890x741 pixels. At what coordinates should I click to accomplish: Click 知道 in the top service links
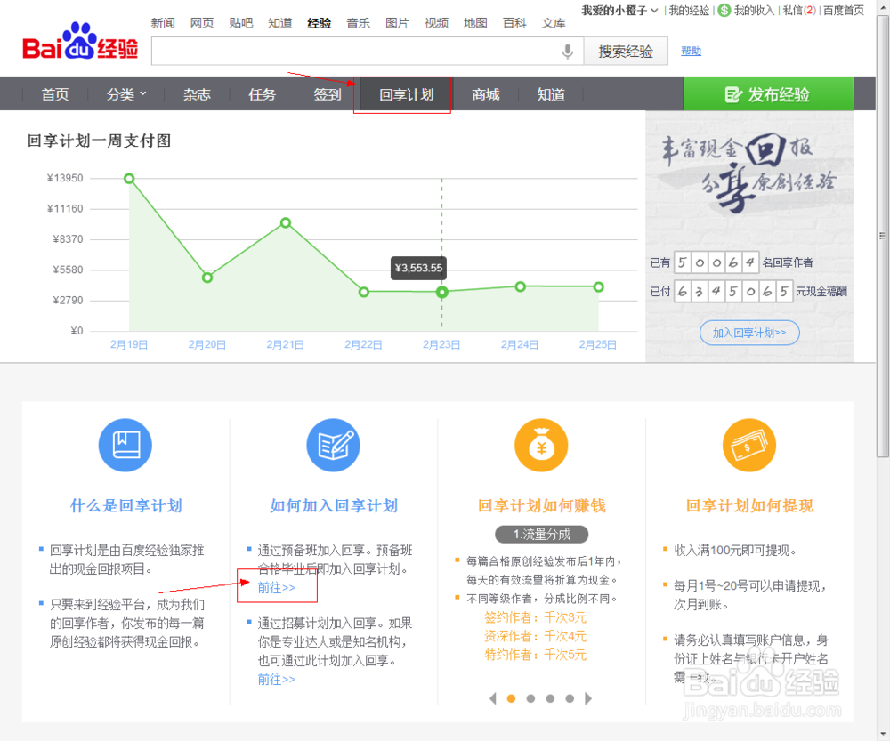tap(280, 23)
